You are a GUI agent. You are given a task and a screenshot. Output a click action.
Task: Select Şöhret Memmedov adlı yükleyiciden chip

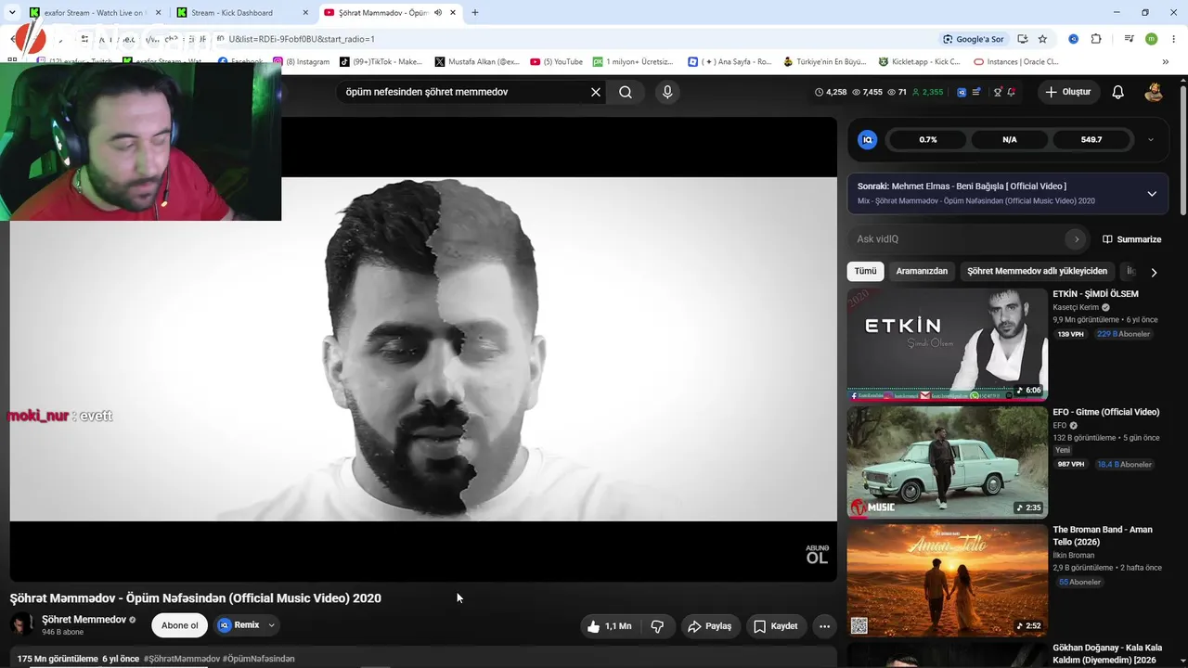tap(1037, 271)
